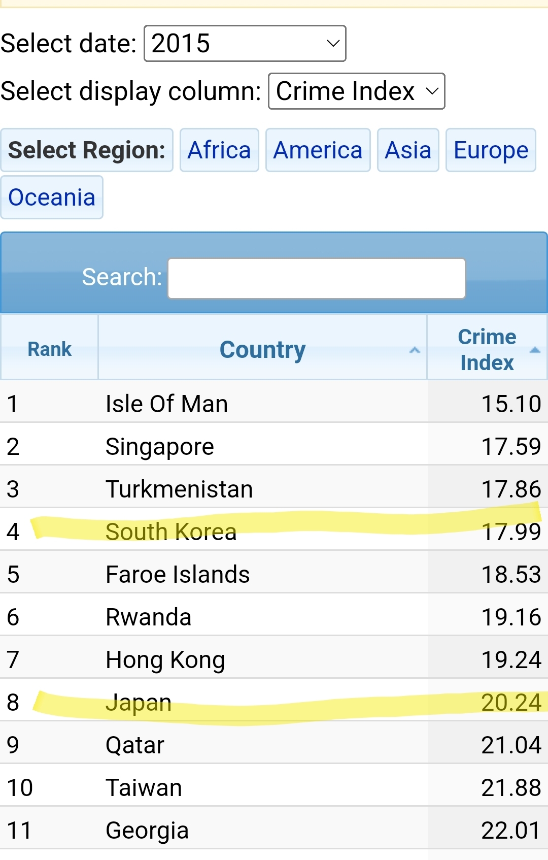This screenshot has height=860, width=548.
Task: Open the Select date dropdown showing 2015
Action: click(x=245, y=44)
